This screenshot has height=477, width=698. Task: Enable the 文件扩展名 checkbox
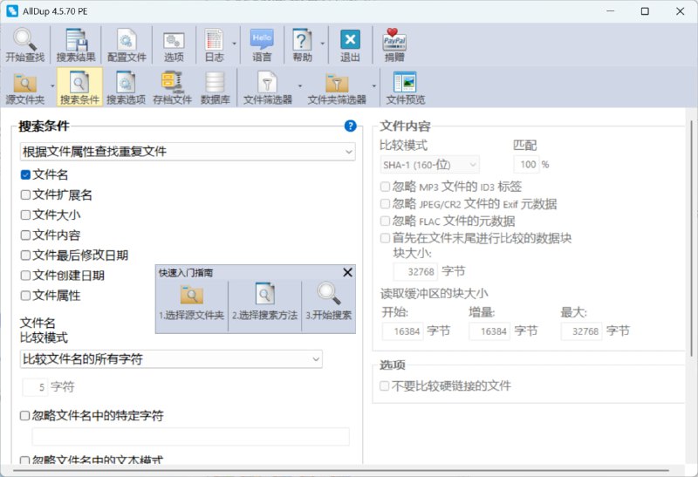pos(25,194)
